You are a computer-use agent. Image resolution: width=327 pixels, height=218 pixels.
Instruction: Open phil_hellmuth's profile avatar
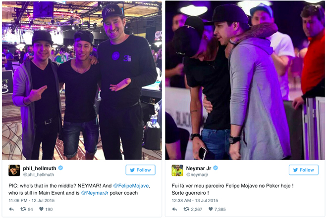(x=14, y=171)
